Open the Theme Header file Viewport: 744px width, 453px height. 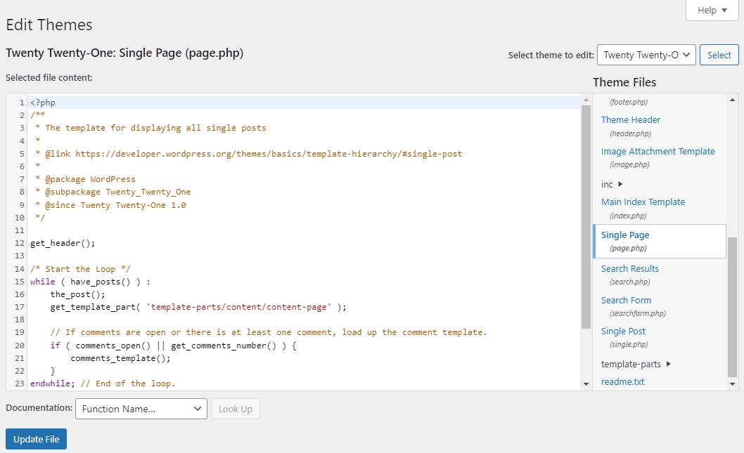click(630, 119)
